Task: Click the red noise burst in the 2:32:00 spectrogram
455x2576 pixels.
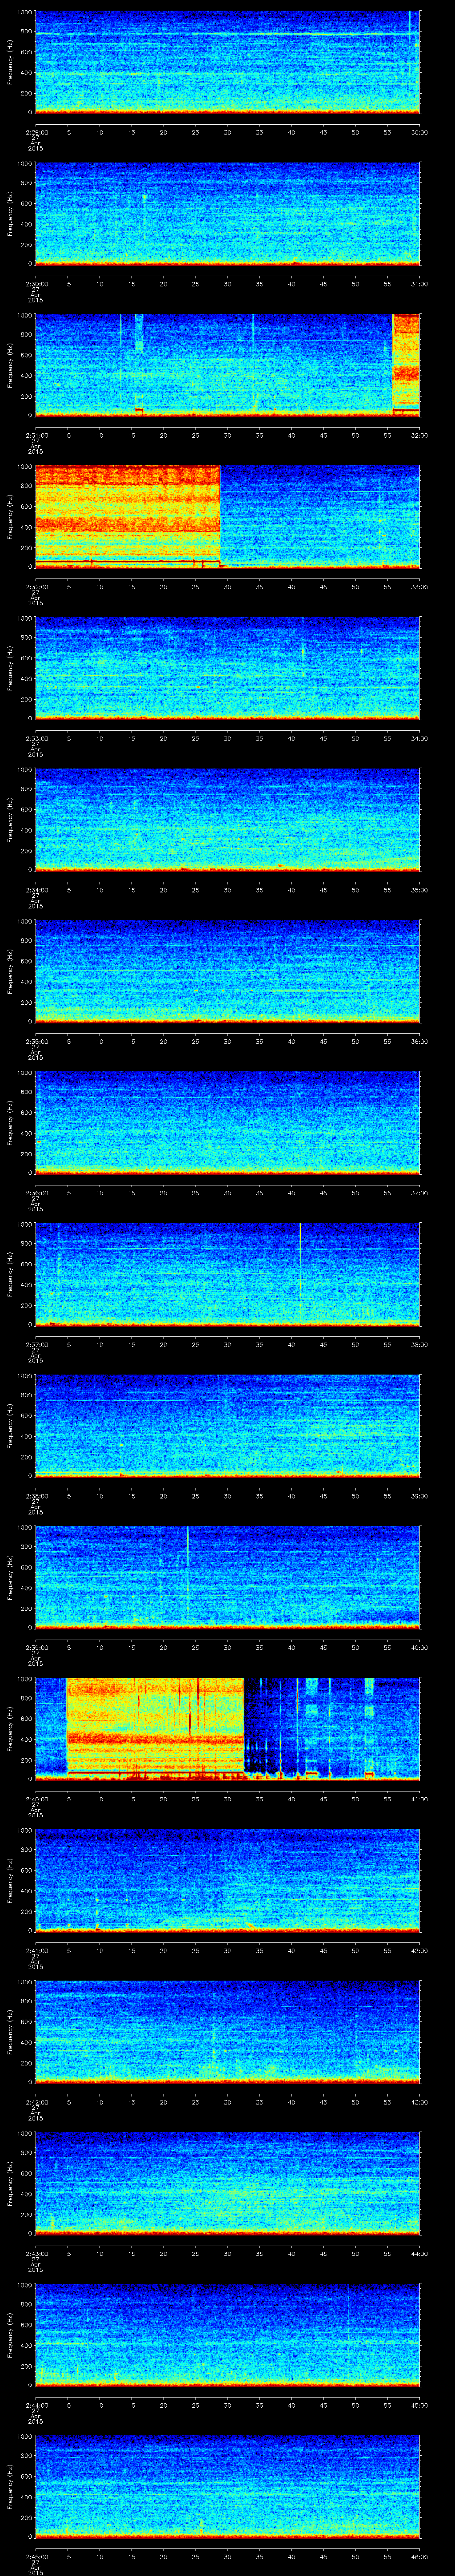Action: click(127, 516)
